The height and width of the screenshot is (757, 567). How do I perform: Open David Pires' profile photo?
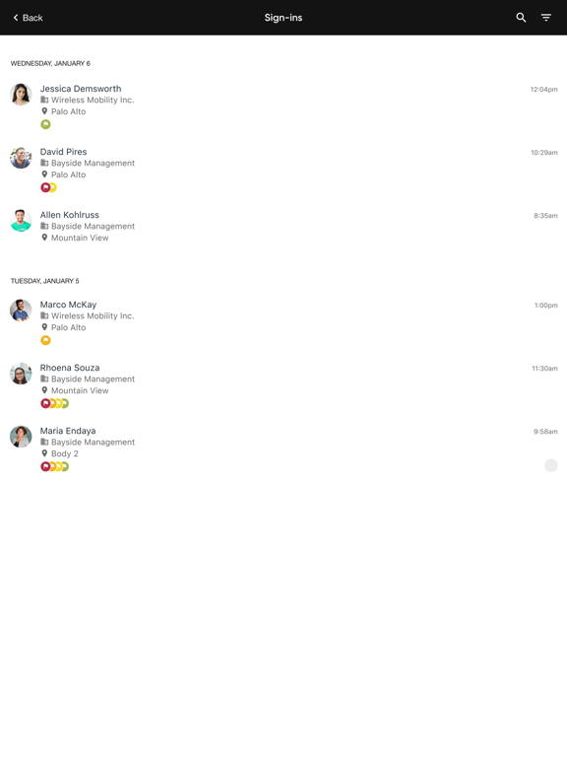[21, 158]
